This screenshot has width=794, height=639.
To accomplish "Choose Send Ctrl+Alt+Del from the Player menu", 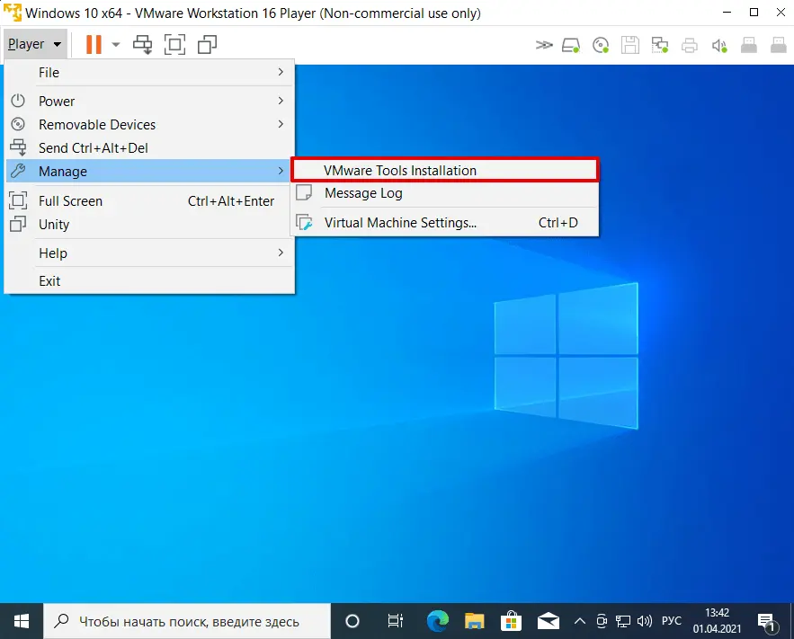I will click(x=150, y=147).
